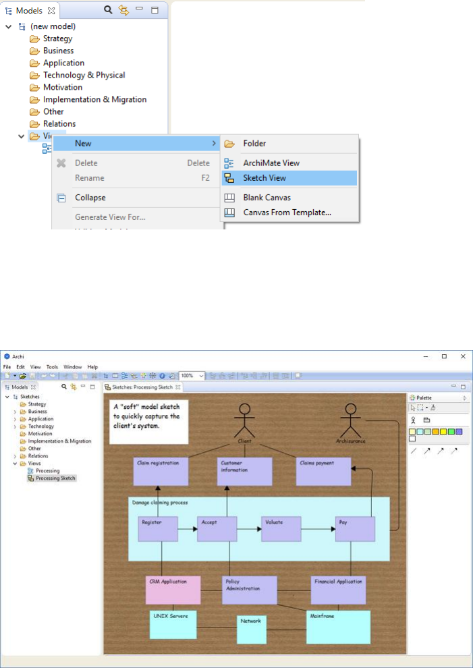Click the blue info icon in Archi toolbar
The width and height of the screenshot is (473, 668).
point(162,376)
